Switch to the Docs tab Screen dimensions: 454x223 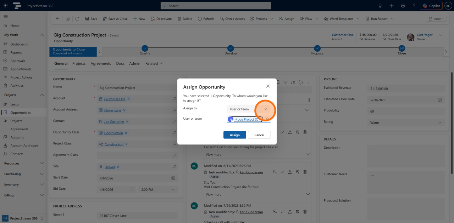coord(120,64)
